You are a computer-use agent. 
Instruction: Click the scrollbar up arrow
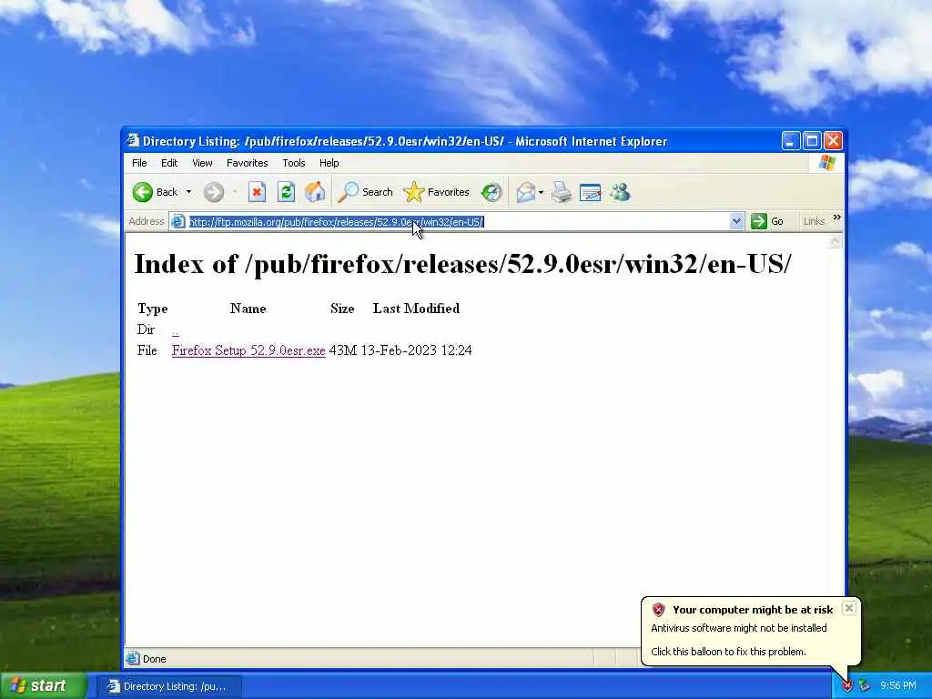click(x=836, y=240)
